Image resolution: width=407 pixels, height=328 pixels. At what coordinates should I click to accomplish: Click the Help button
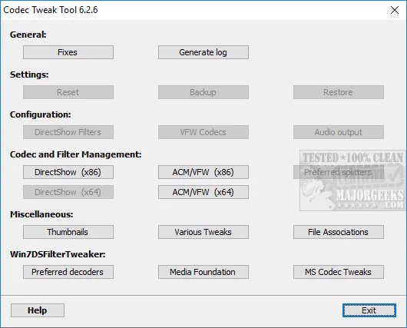[38, 310]
